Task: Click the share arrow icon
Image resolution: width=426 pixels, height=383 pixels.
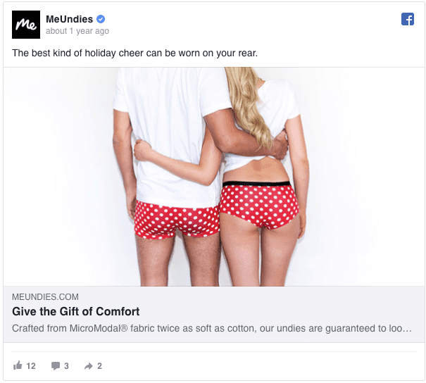Action: 89,366
